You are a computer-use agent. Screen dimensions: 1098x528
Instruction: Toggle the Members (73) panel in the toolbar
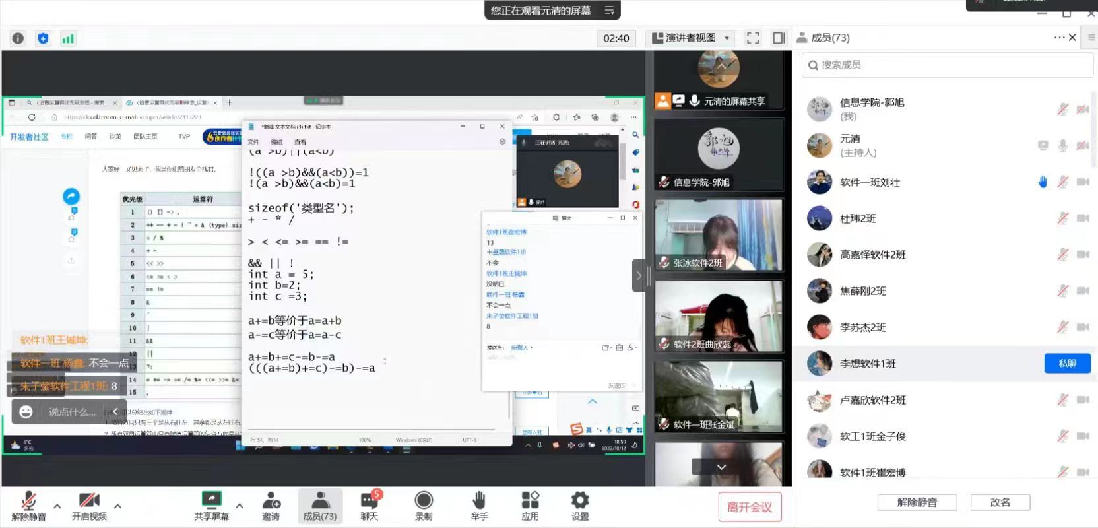(x=320, y=506)
